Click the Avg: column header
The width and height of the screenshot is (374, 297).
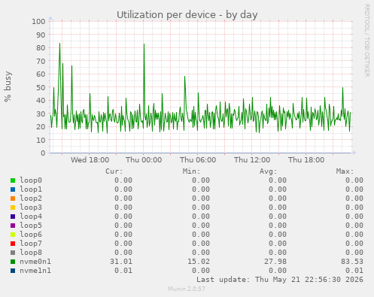(268, 171)
